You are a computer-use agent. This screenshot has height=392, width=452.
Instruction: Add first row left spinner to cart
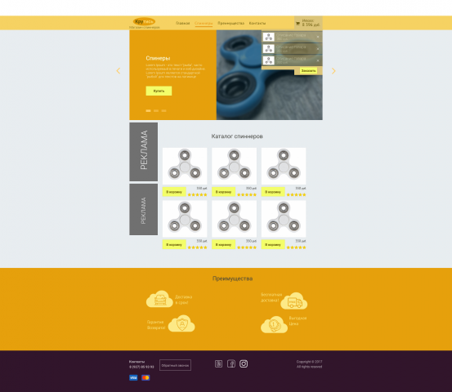(x=174, y=192)
